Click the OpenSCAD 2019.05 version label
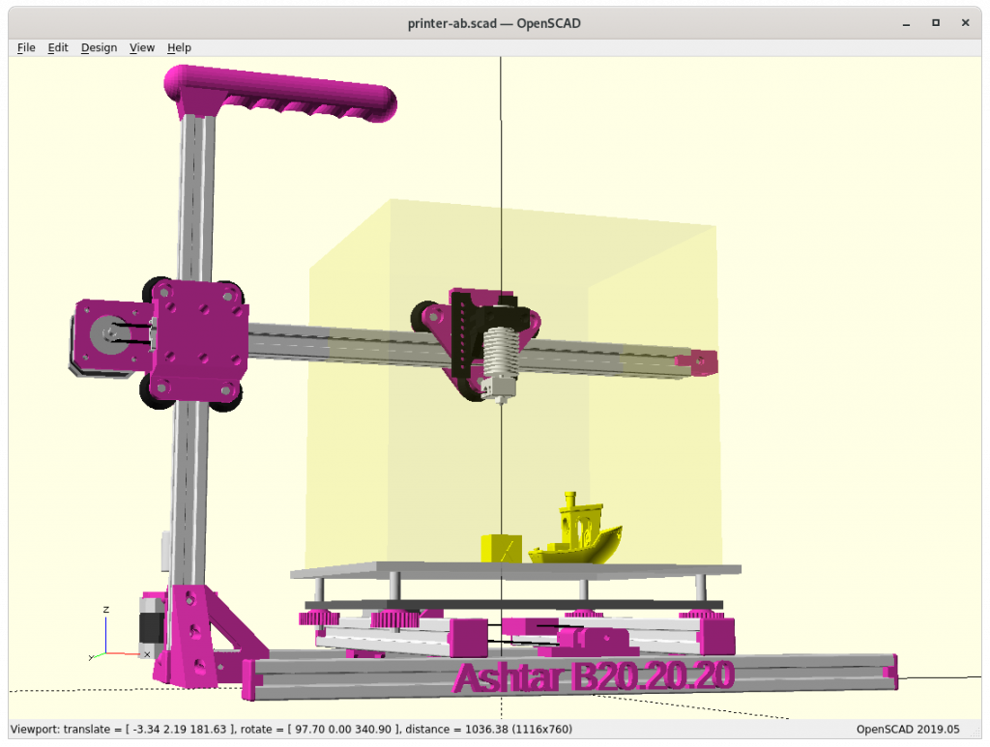The image size is (990, 747). click(x=908, y=730)
